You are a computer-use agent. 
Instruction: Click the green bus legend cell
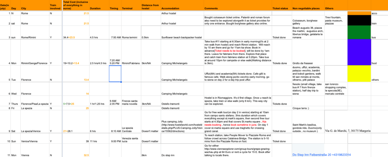pos(359,32)
